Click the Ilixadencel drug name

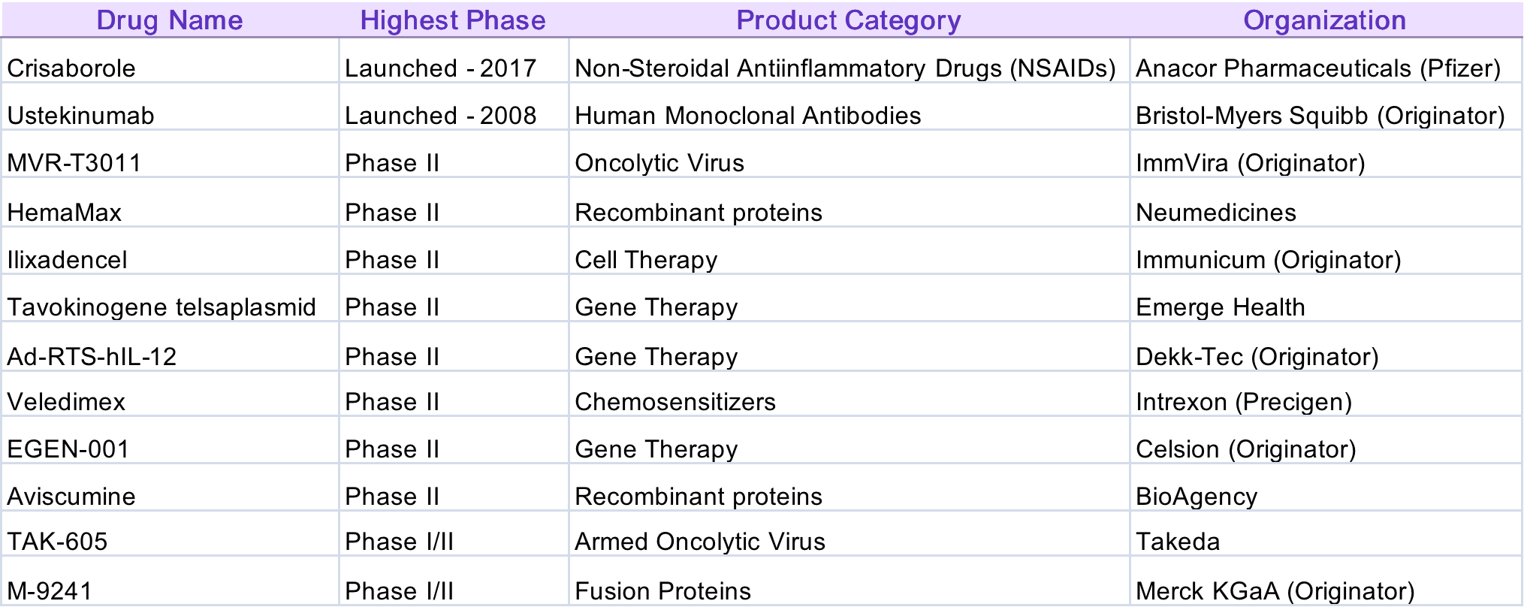(68, 260)
